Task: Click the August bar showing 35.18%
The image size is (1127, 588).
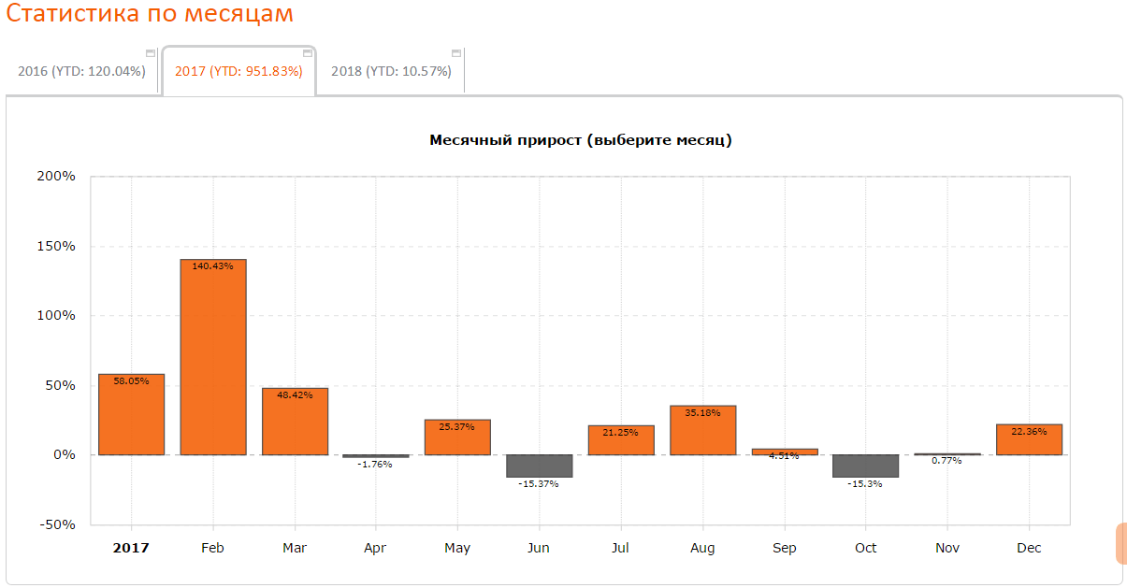Action: pyautogui.click(x=702, y=430)
